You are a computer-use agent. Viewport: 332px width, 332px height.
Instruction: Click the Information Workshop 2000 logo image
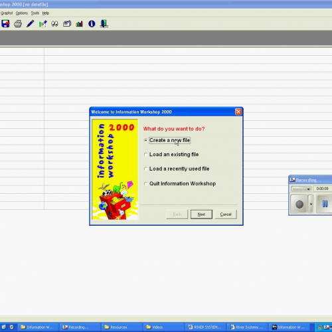(115, 169)
